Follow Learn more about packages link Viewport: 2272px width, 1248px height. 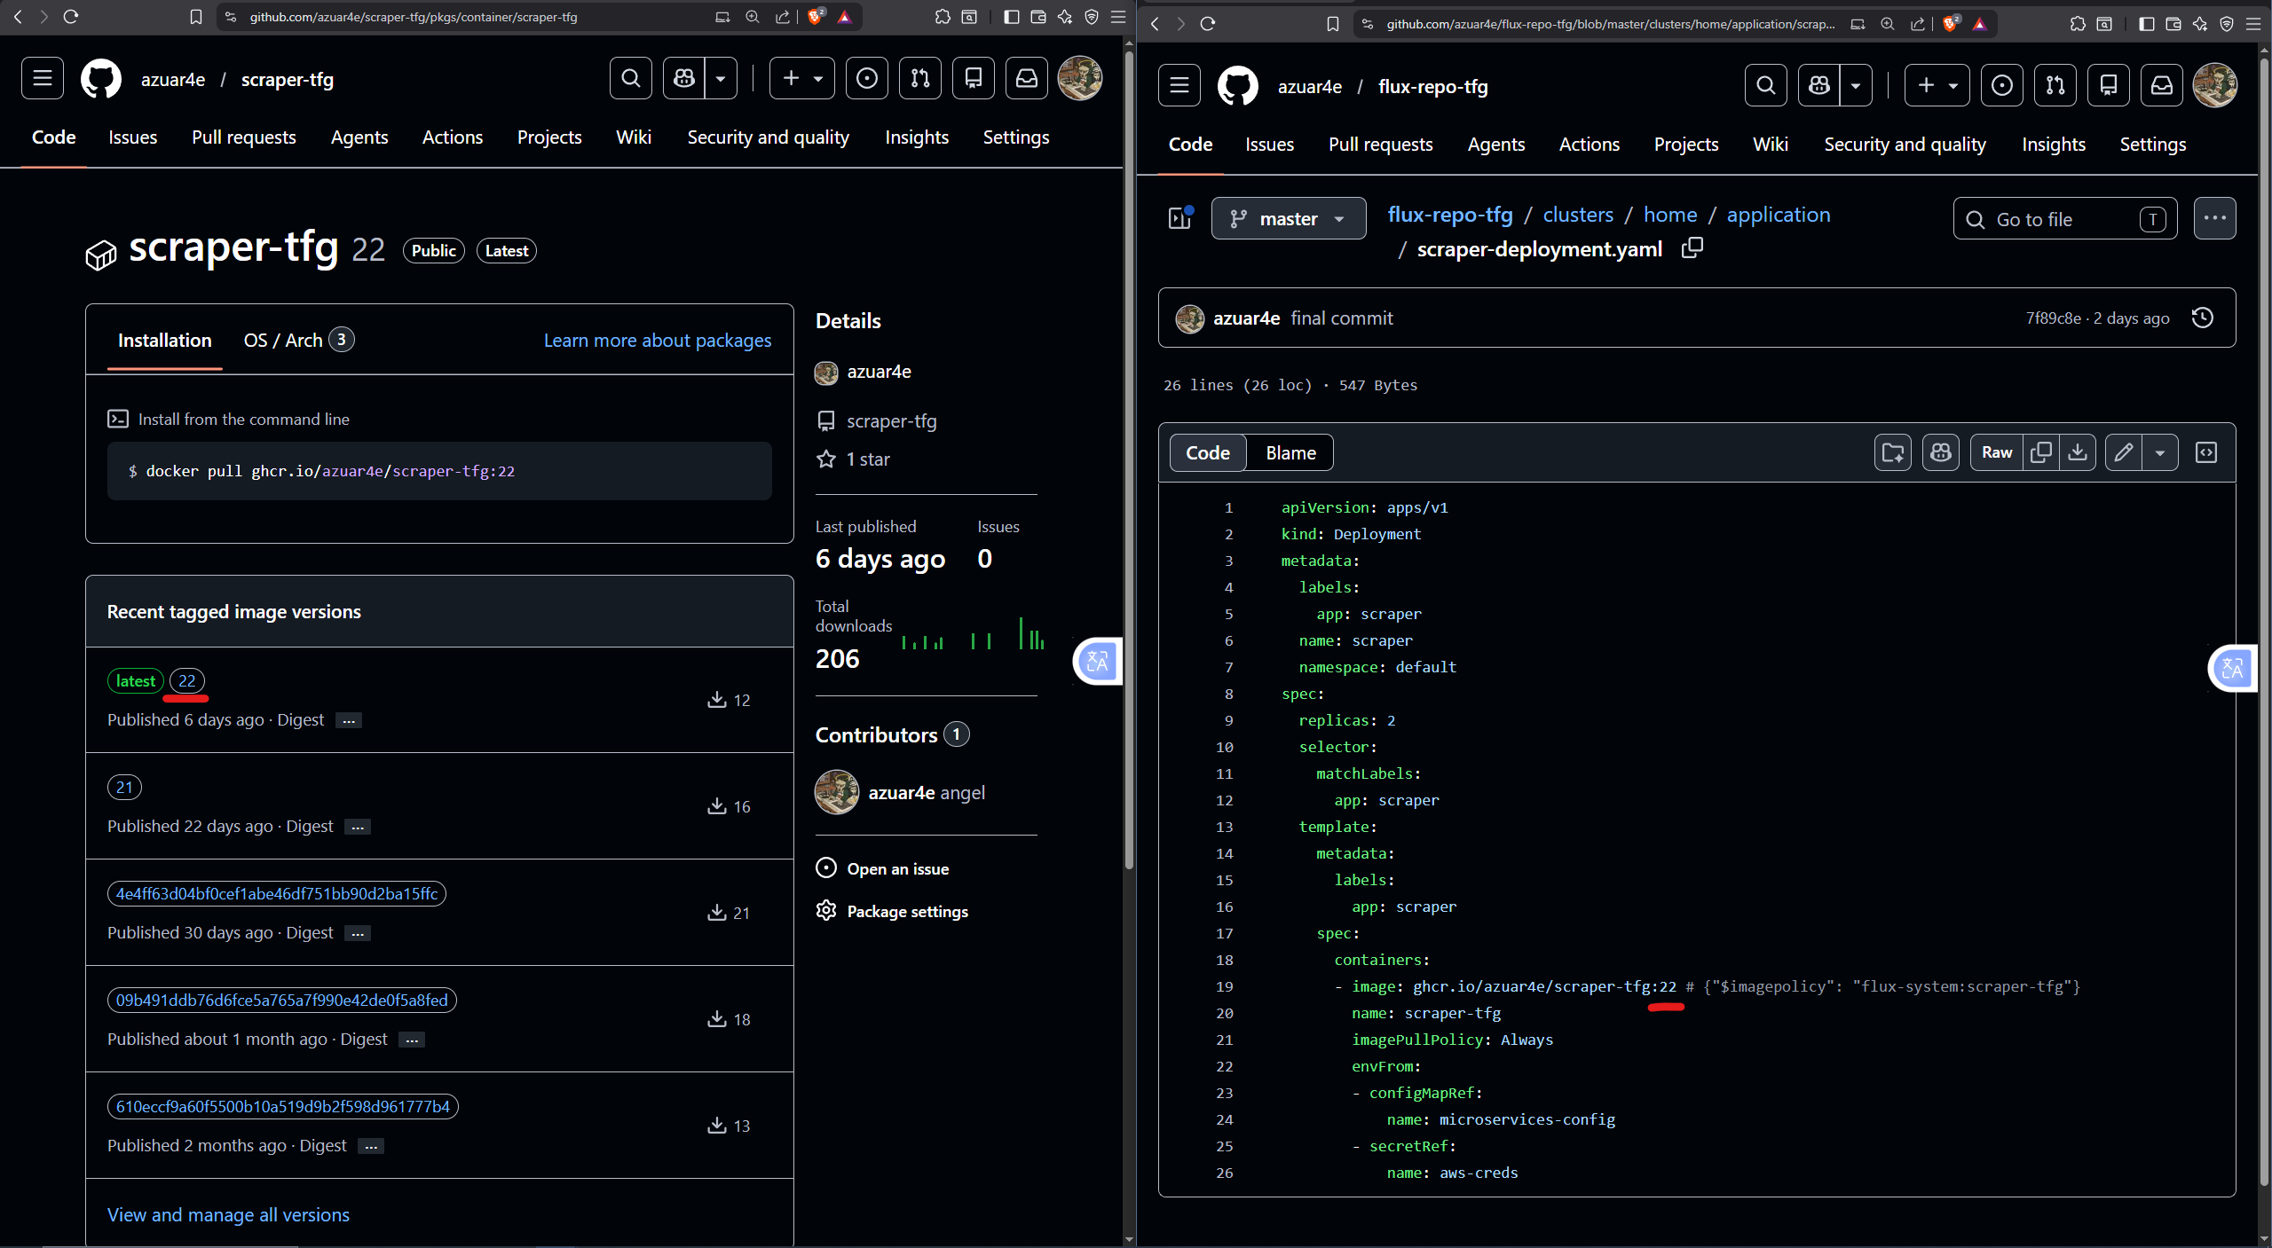[658, 341]
